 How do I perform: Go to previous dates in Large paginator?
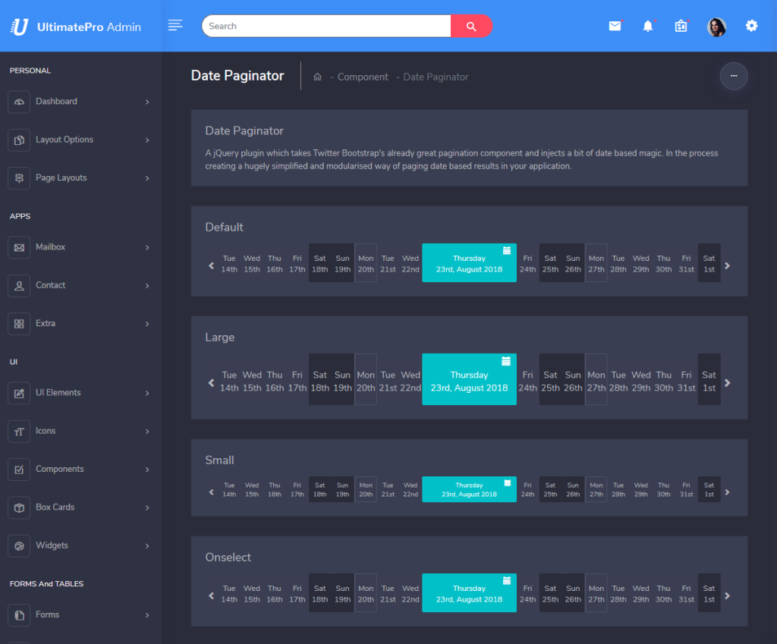[211, 383]
